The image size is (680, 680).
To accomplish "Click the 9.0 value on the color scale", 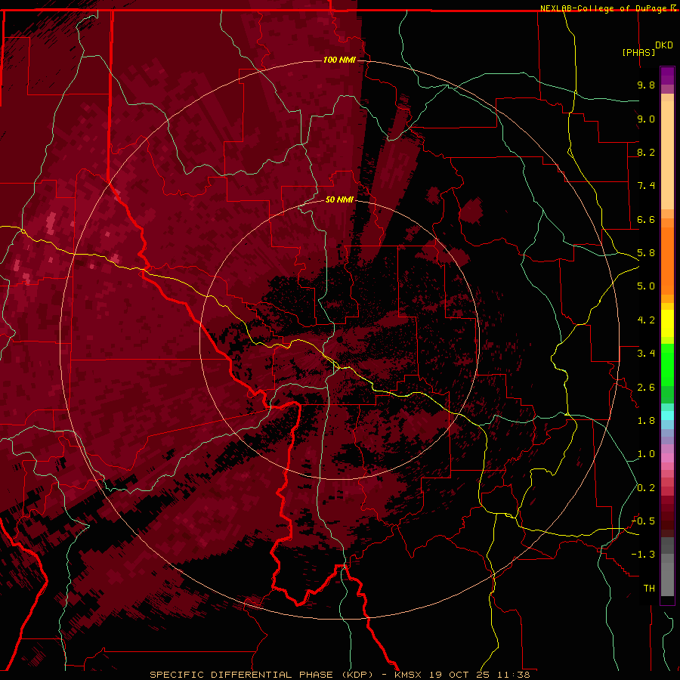I will 646,119.
